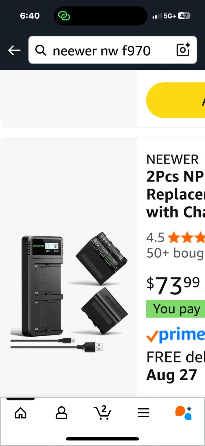Image resolution: width=205 pixels, height=446 pixels.
Task: Tap the green link icon in status bar
Action: (64, 16)
